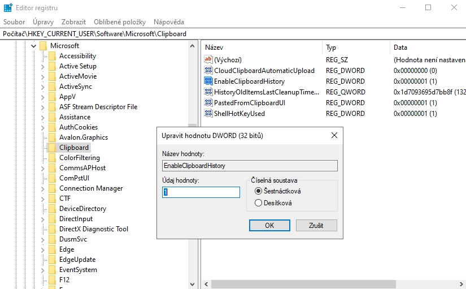The image size is (466, 289).
Task: Click the Editor registru app icon
Action: click(x=8, y=7)
